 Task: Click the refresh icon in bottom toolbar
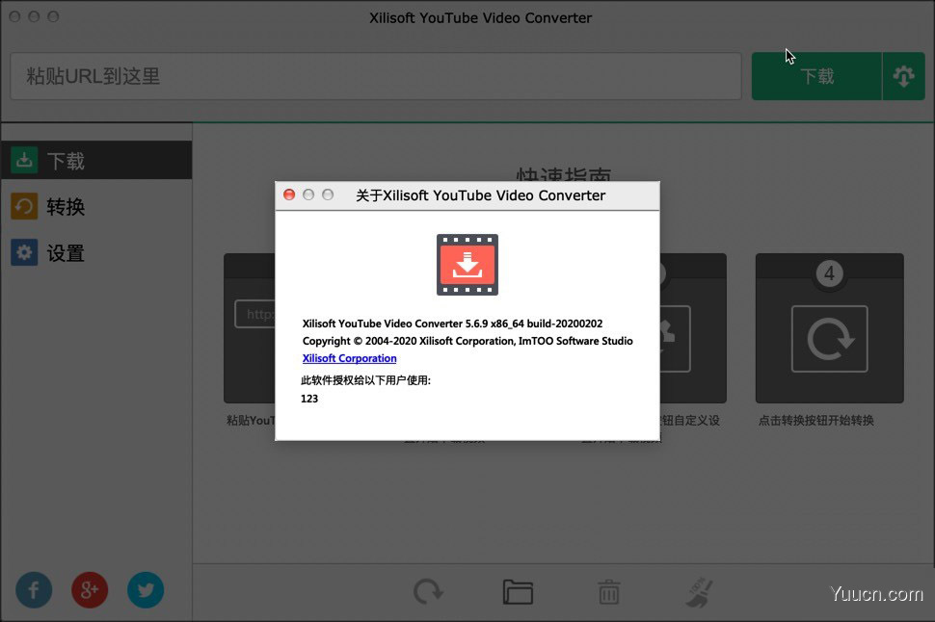pos(427,592)
